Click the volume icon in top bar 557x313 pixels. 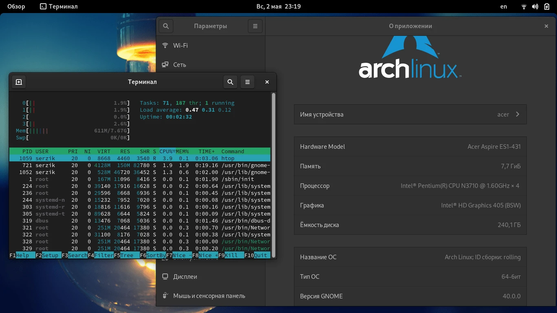pos(535,7)
